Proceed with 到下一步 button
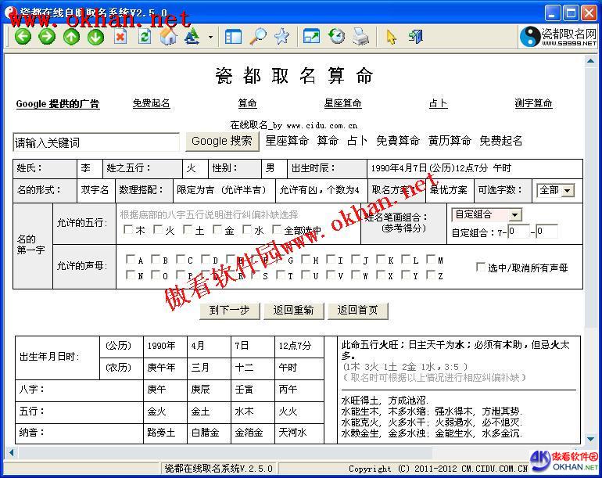 (x=230, y=311)
